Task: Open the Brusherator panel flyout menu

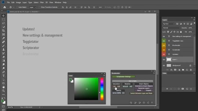Action: [154, 73]
